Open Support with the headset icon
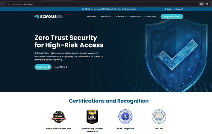The width and height of the screenshot is (212, 134). click(178, 9)
